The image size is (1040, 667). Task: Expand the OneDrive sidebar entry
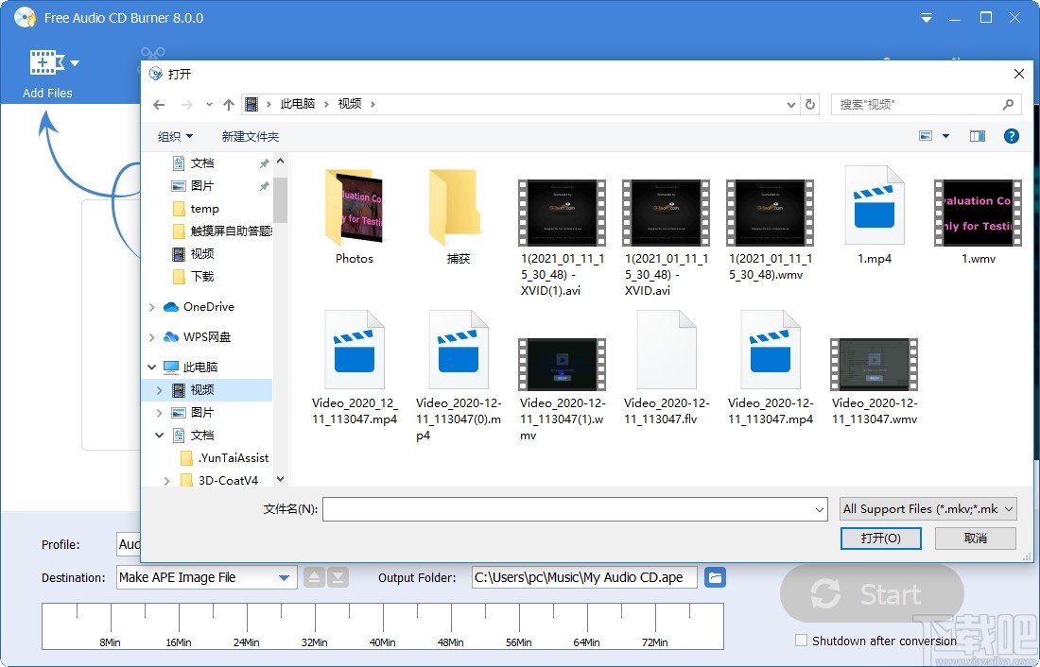click(150, 306)
